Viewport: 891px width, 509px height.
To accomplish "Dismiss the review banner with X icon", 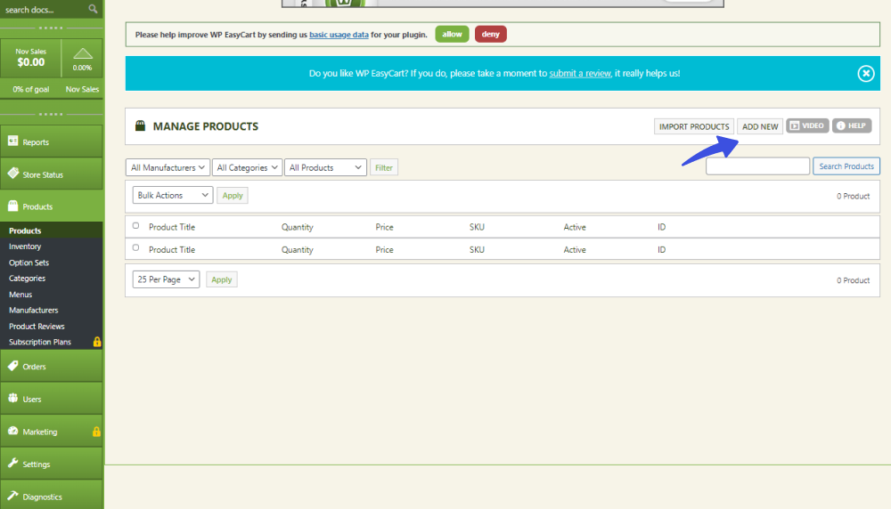I will [x=865, y=73].
